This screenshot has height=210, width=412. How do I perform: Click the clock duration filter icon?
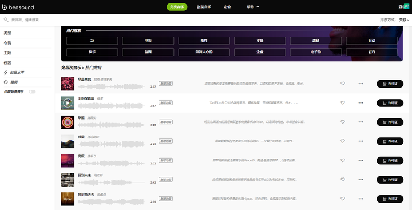tap(6, 82)
